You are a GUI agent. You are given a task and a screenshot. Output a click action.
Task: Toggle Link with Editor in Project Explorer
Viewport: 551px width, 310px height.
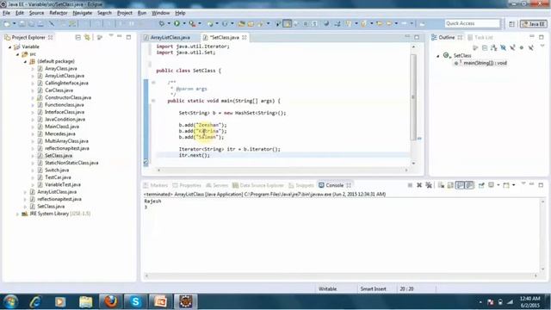[x=87, y=37]
